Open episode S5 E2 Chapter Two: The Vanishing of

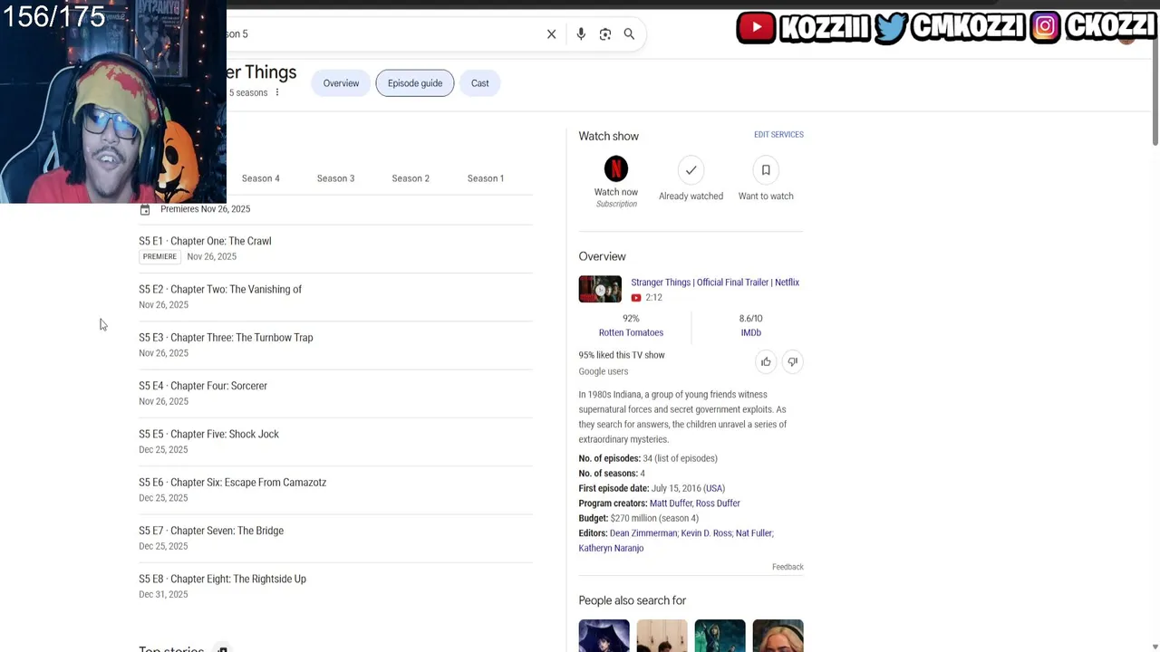point(335,296)
